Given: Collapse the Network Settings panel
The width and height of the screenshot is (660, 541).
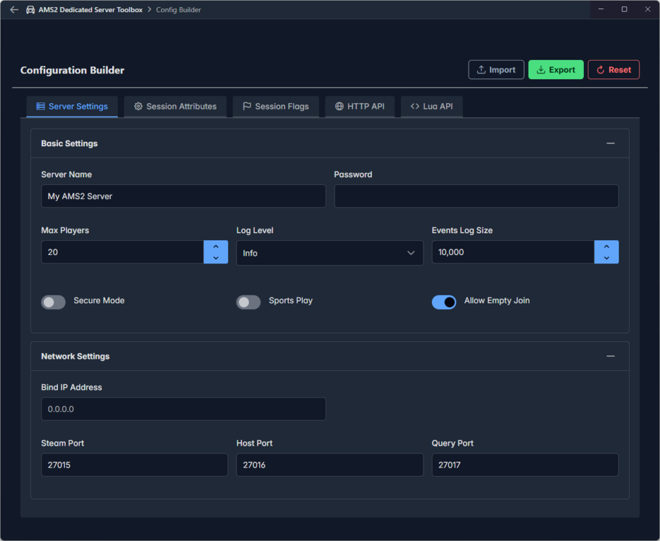Looking at the screenshot, I should pyautogui.click(x=610, y=356).
